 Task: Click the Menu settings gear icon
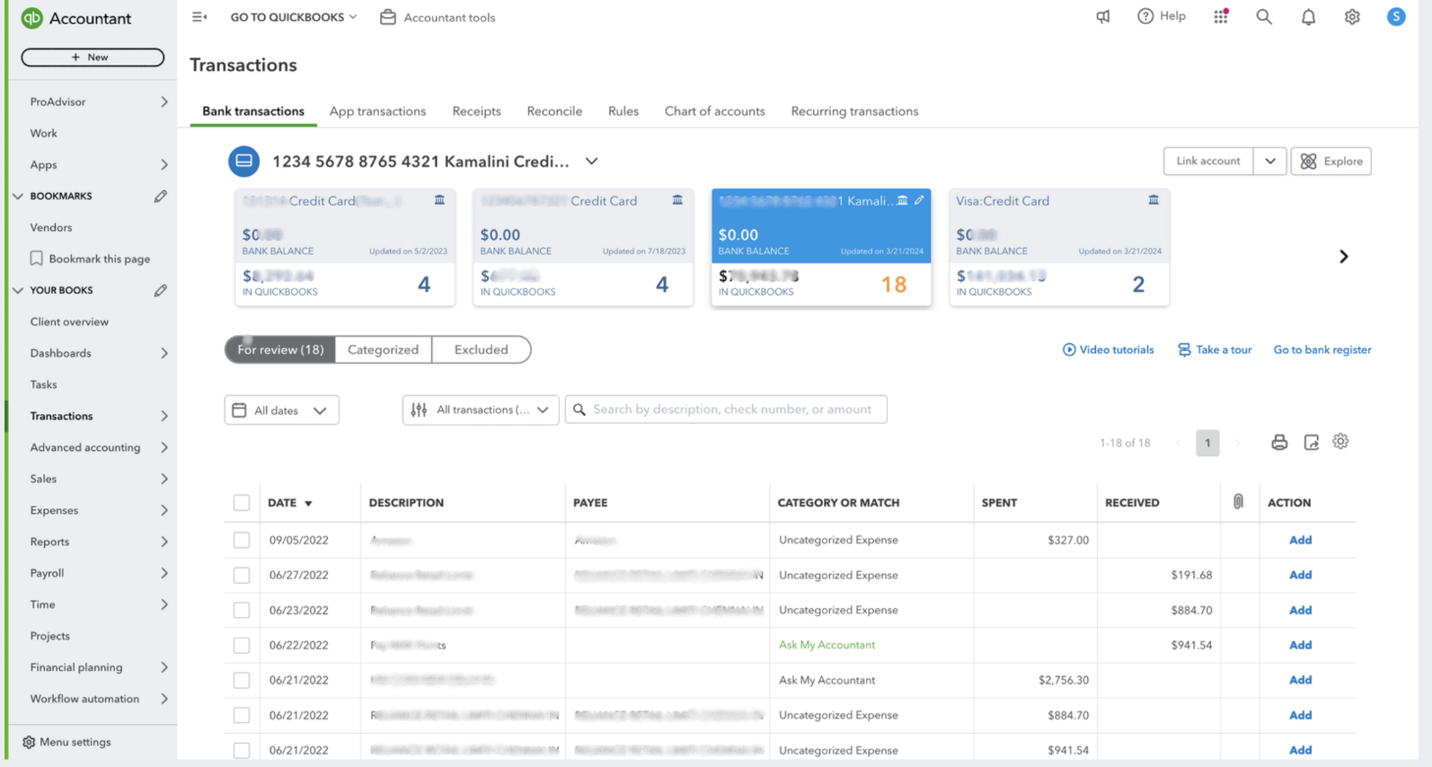click(29, 742)
